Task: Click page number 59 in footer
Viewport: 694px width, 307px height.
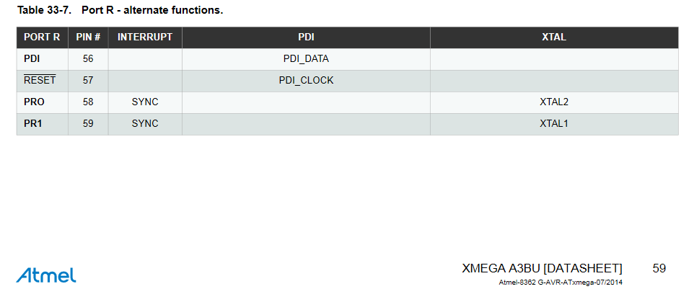Action: [x=659, y=269]
